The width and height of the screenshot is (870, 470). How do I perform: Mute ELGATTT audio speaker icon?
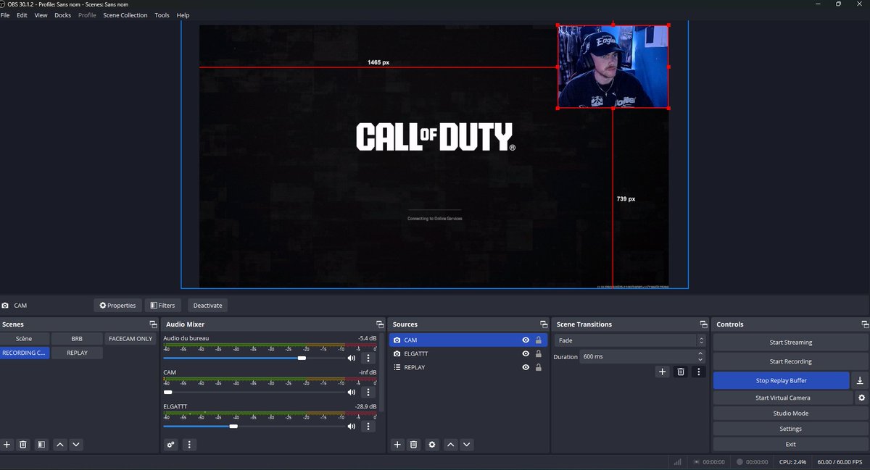pyautogui.click(x=352, y=427)
